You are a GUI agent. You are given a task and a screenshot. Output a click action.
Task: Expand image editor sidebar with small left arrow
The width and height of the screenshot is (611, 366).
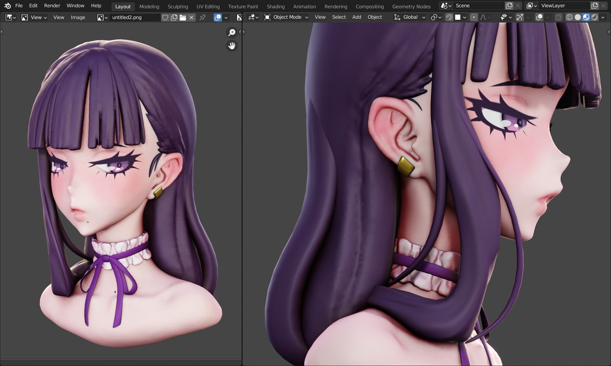click(240, 32)
